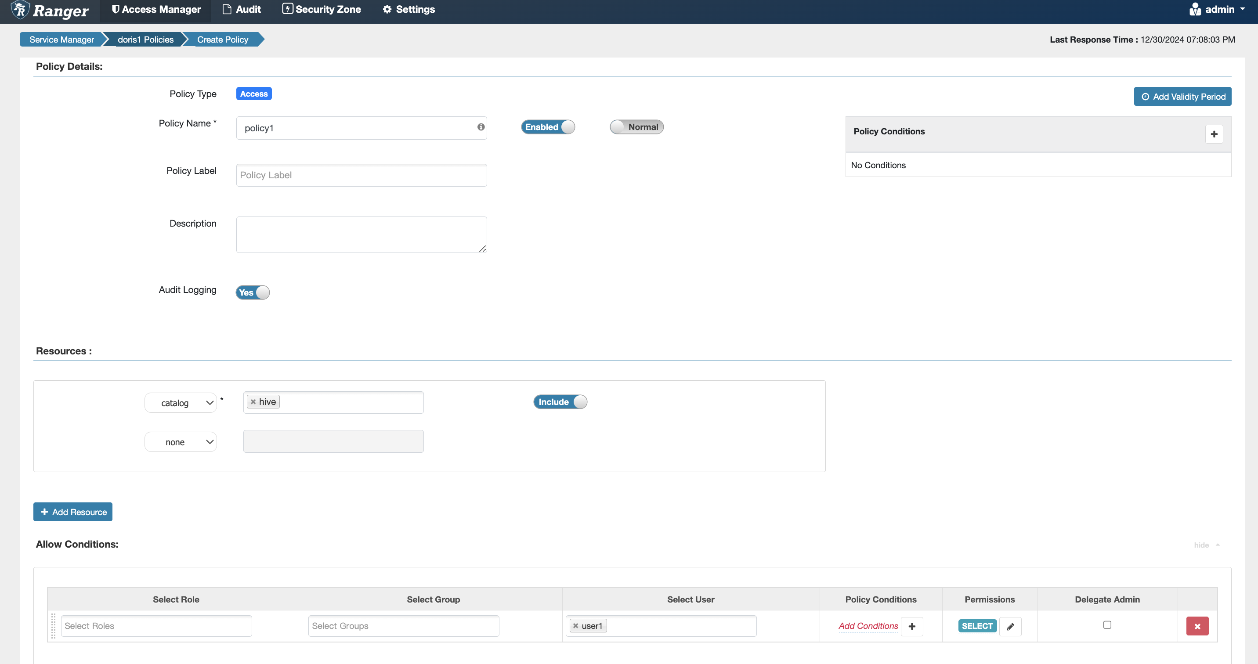Delete the allow condition row
This screenshot has height=664, width=1258.
[1197, 626]
